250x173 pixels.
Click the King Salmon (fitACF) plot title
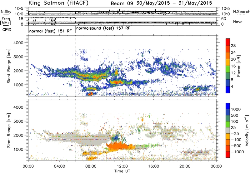(x=58, y=3)
